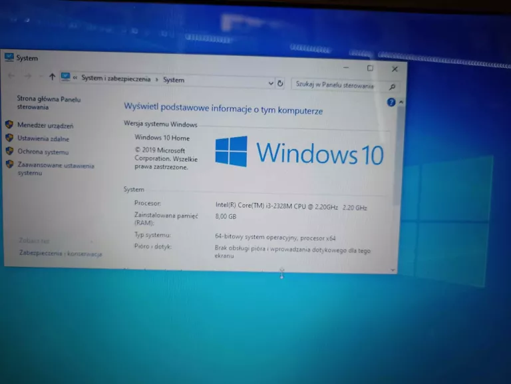The width and height of the screenshot is (511, 384).
Task: Open address bar history dropdown
Action: coord(271,83)
